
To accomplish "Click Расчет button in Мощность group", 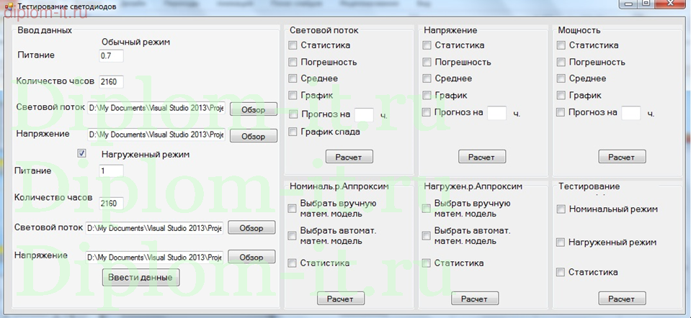I will (x=623, y=157).
